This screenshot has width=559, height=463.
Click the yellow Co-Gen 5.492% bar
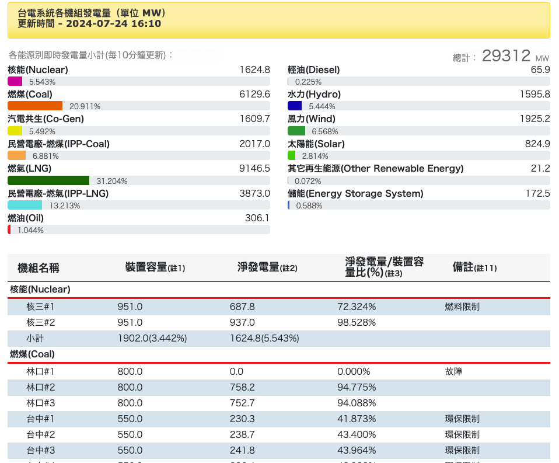coord(15,131)
